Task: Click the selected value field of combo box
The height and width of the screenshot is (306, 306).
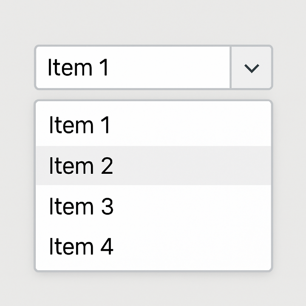Action: pos(133,68)
